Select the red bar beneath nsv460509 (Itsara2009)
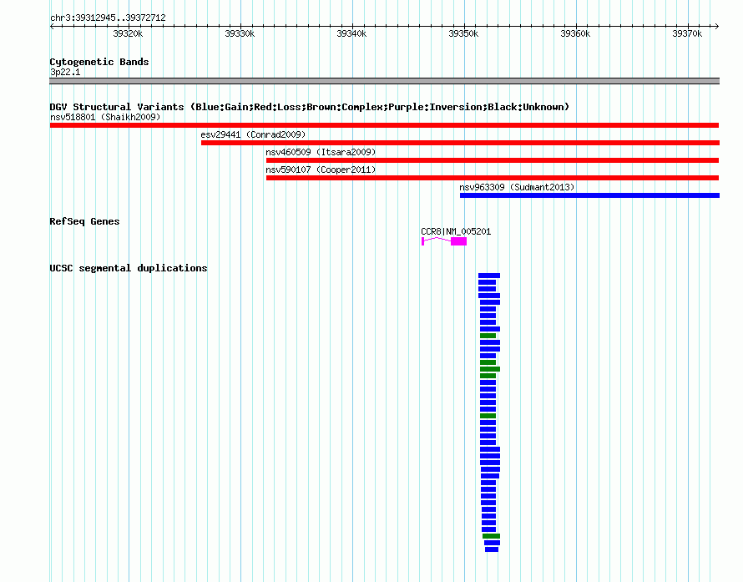743x582 pixels. (x=493, y=160)
